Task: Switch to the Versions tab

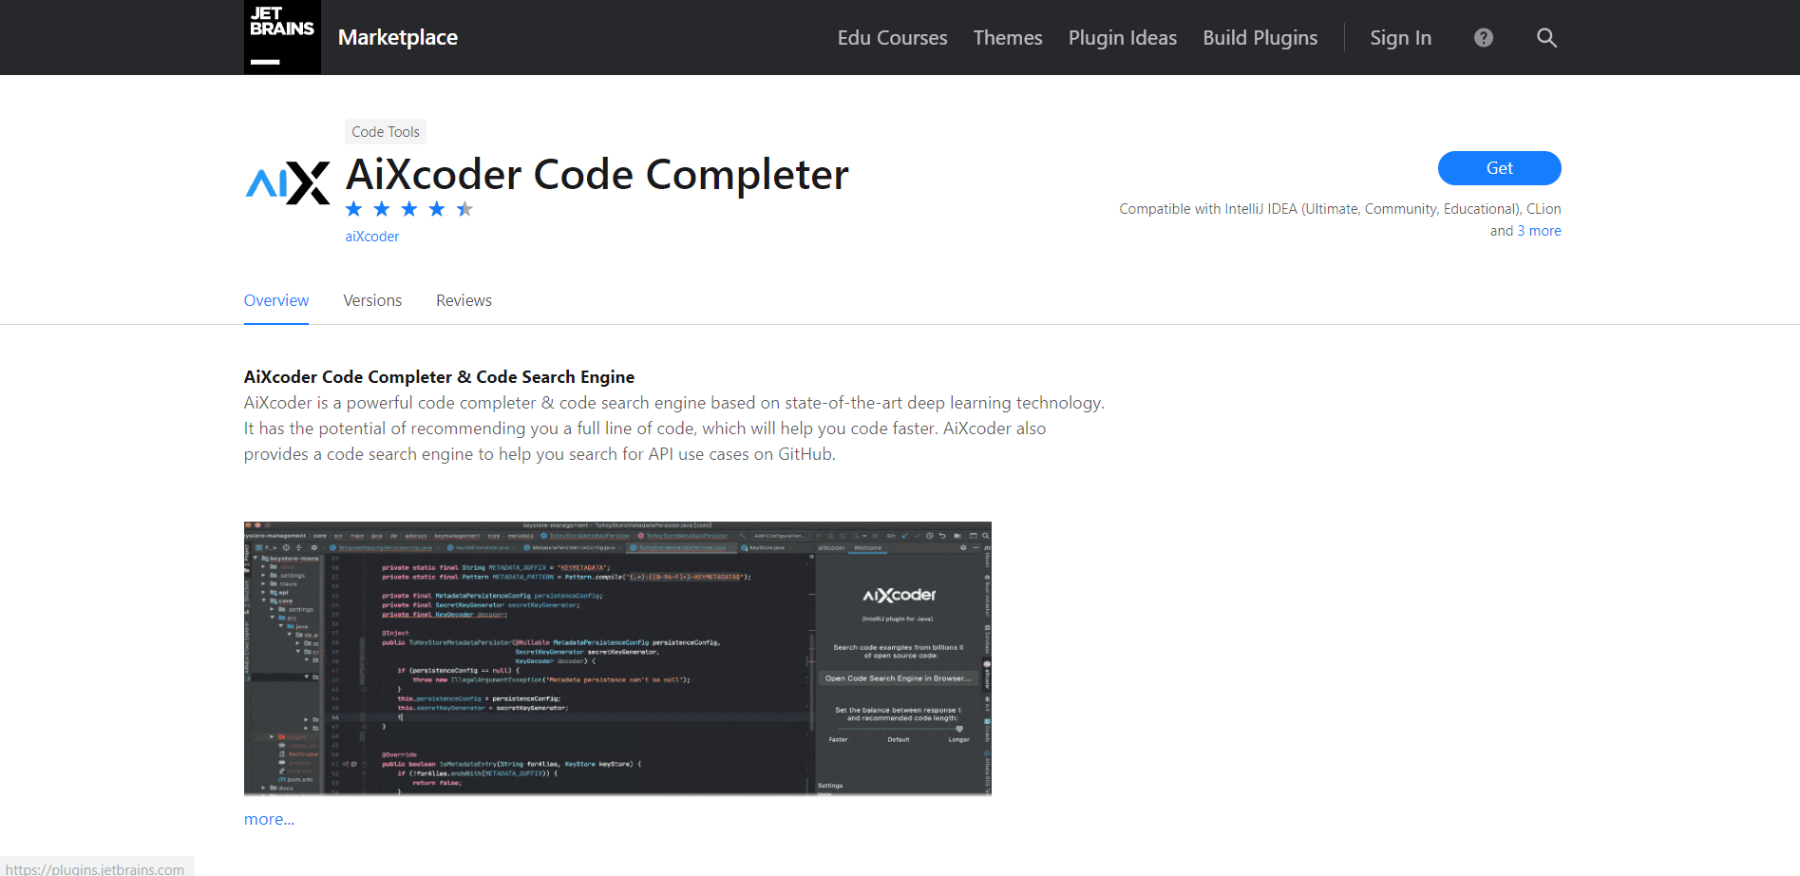Action: tap(372, 300)
